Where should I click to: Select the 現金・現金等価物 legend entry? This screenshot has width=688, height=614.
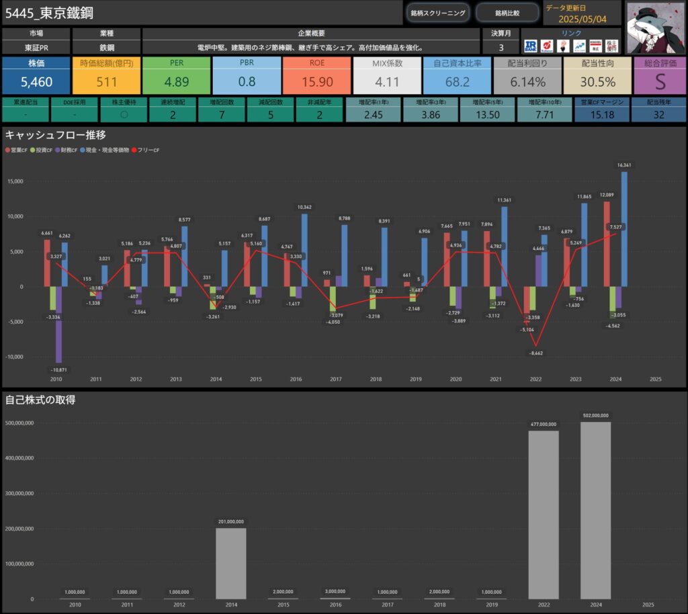pyautogui.click(x=104, y=150)
